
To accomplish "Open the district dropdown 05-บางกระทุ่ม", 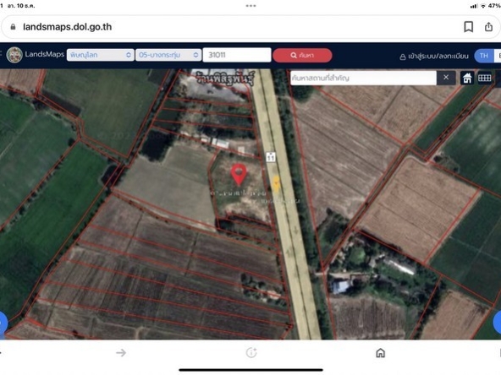I will [x=168, y=55].
